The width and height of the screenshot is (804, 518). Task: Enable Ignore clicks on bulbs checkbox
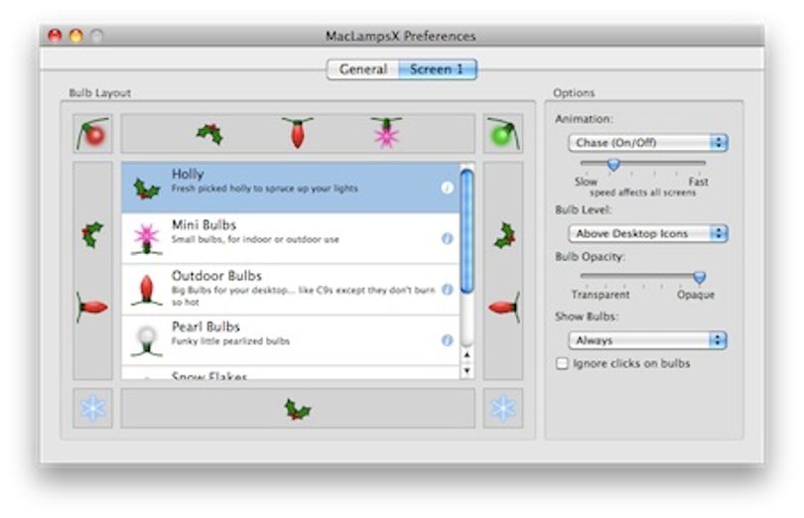click(x=562, y=363)
